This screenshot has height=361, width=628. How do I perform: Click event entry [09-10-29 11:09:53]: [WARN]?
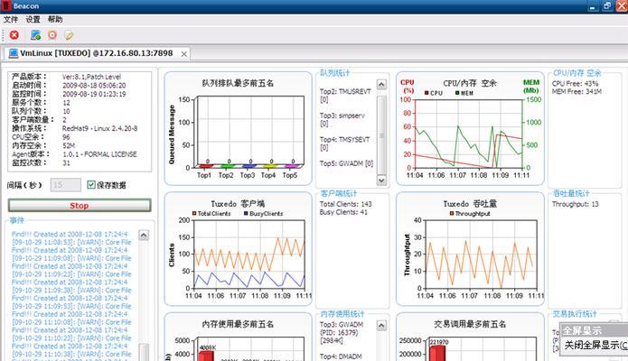click(71, 306)
